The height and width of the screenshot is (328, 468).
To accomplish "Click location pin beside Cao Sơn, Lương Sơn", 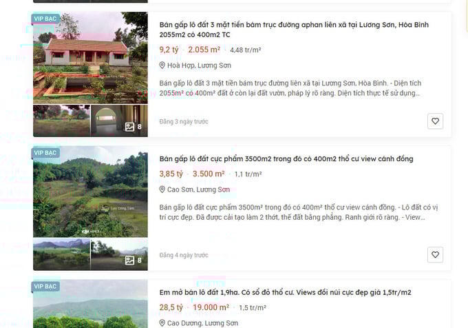I will (162, 189).
